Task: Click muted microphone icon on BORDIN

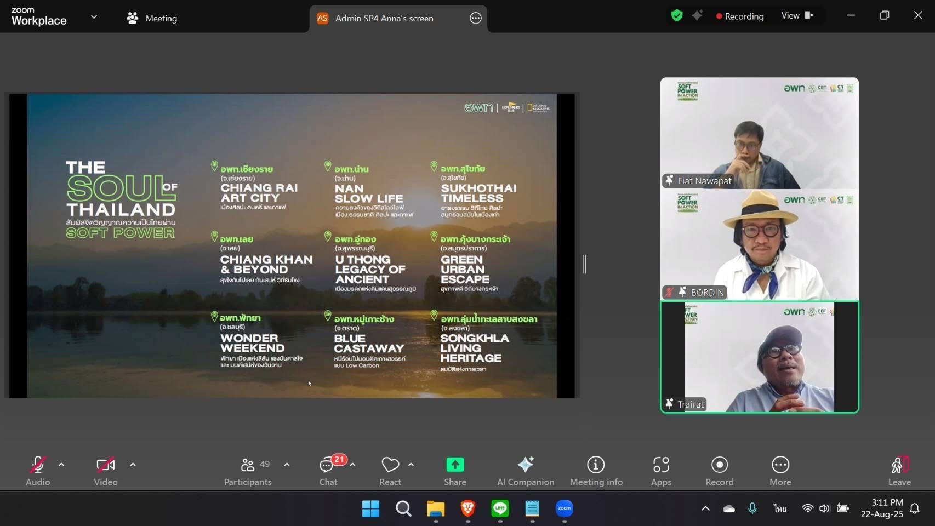Action: [x=669, y=292]
